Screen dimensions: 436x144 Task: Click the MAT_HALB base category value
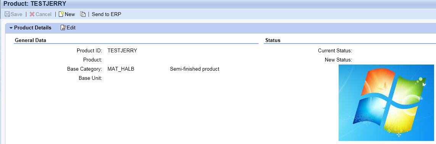tap(121, 69)
